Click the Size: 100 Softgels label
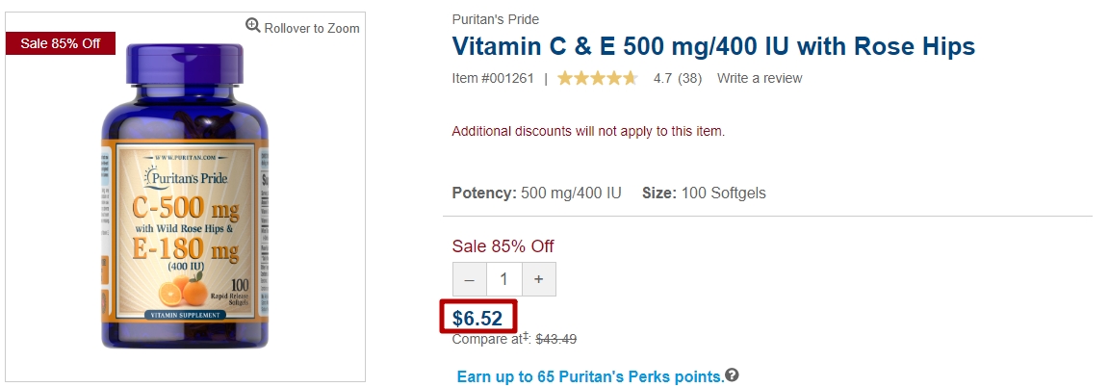Image resolution: width=1109 pixels, height=387 pixels. pyautogui.click(x=704, y=193)
